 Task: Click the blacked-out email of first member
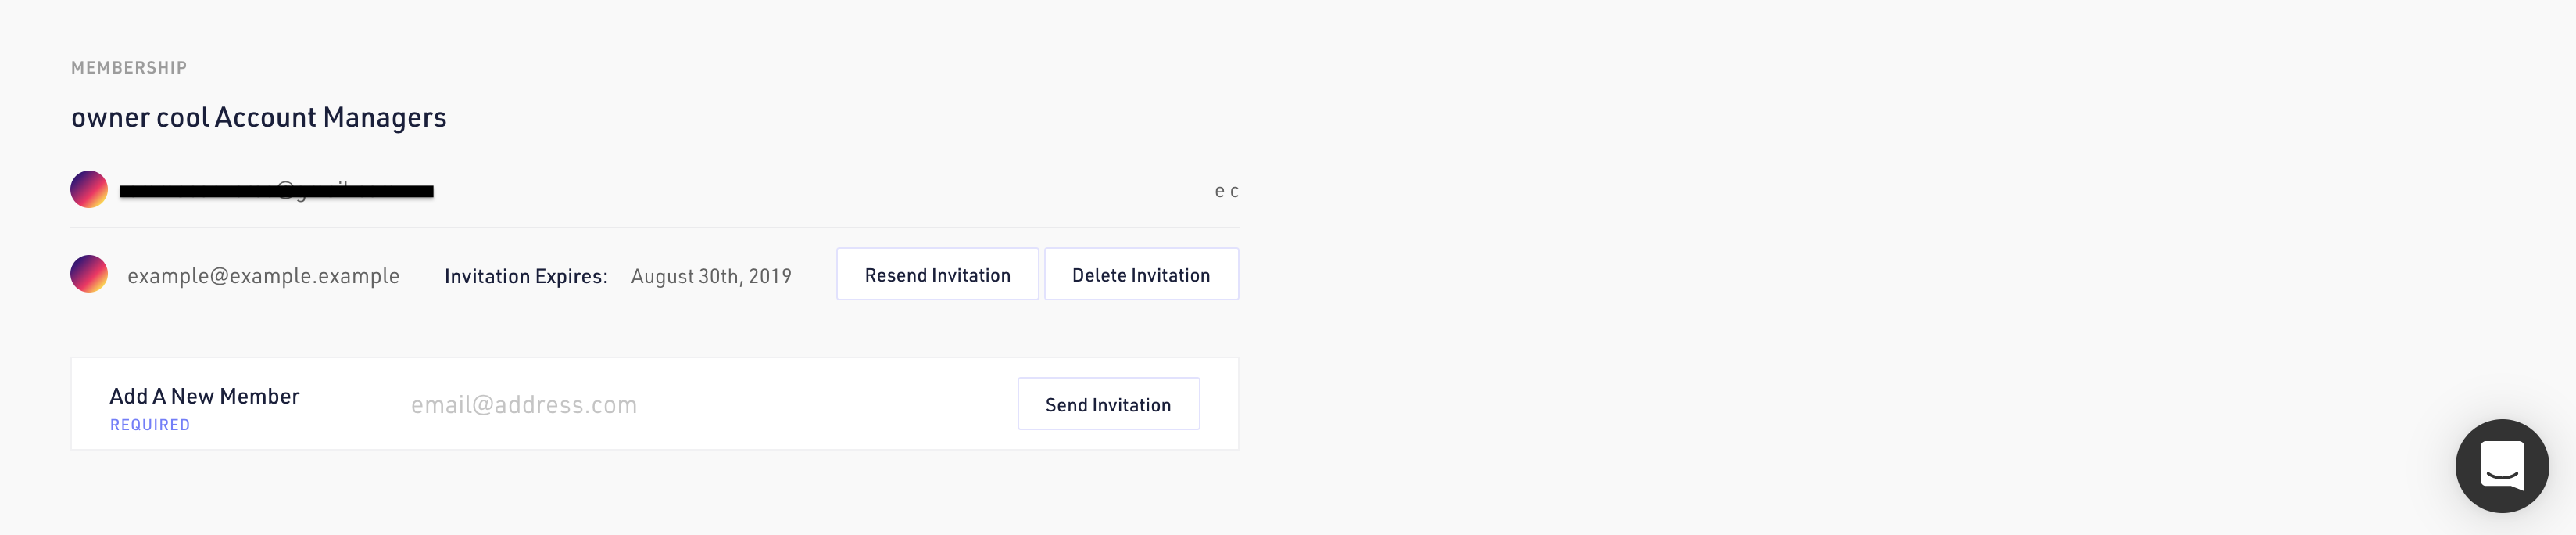click(276, 191)
